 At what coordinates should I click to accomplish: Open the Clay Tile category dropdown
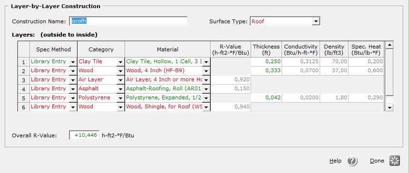pos(120,62)
